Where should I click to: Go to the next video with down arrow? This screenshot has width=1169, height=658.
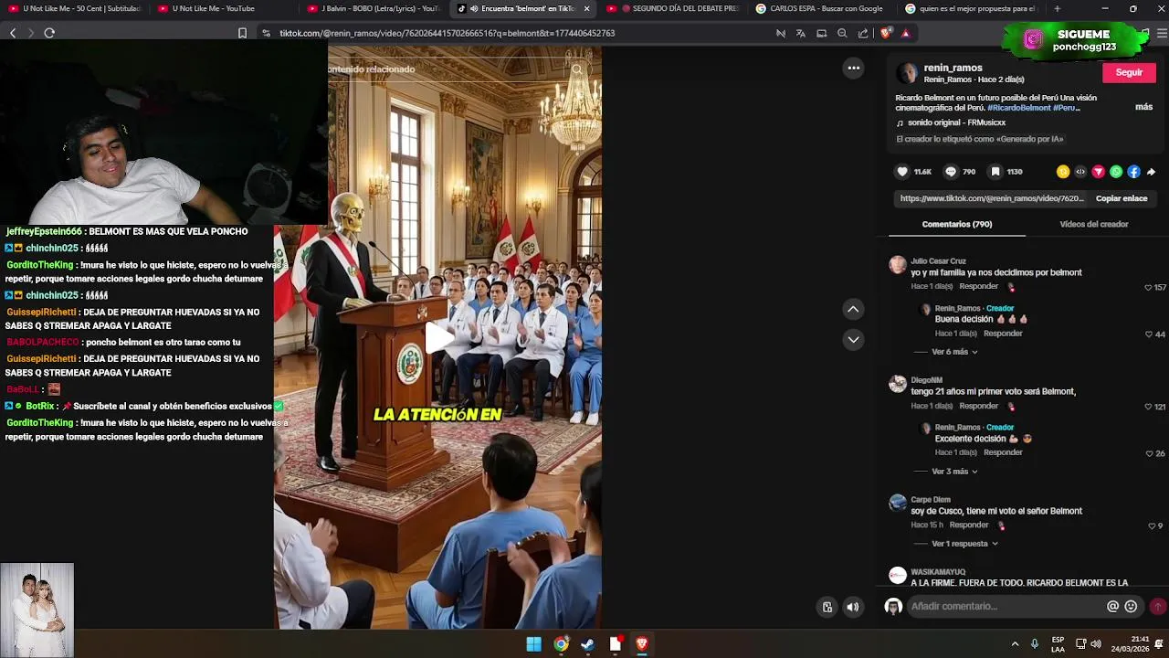[853, 339]
